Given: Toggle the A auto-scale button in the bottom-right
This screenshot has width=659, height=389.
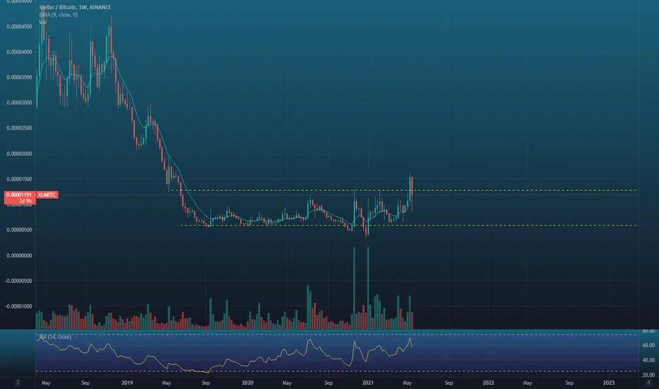Looking at the screenshot, I should (x=648, y=383).
